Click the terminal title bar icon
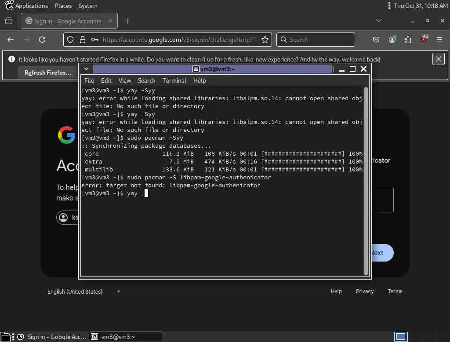Image resolution: width=450 pixels, height=342 pixels. [x=196, y=69]
